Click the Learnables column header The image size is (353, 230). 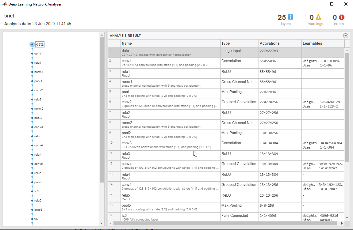tap(322, 43)
